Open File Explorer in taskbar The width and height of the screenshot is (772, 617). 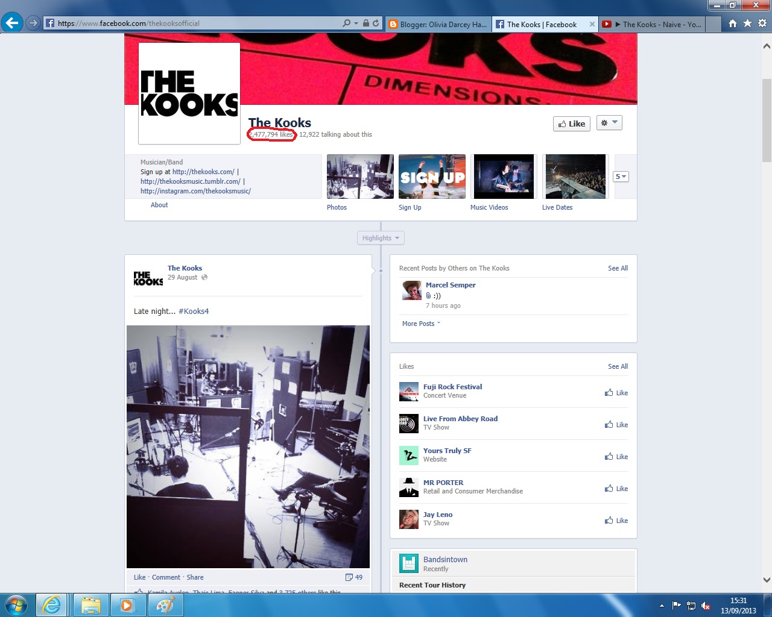90,605
